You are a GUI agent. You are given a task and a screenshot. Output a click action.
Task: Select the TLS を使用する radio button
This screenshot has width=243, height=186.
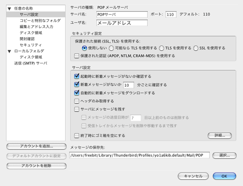coord(161,48)
